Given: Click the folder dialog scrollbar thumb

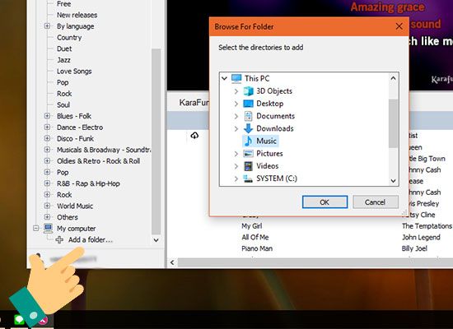Looking at the screenshot, I should coord(393,123).
